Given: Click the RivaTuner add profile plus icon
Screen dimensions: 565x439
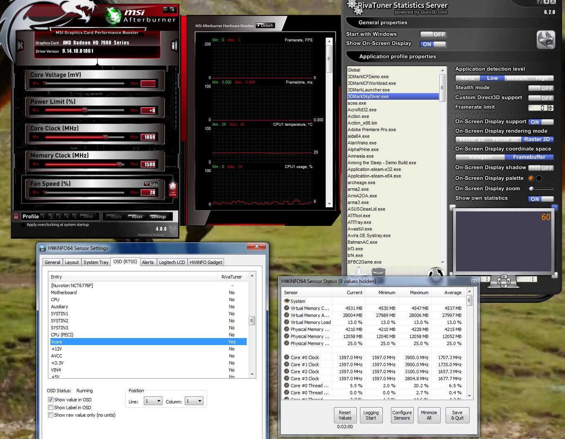Looking at the screenshot, I should coord(358,271).
